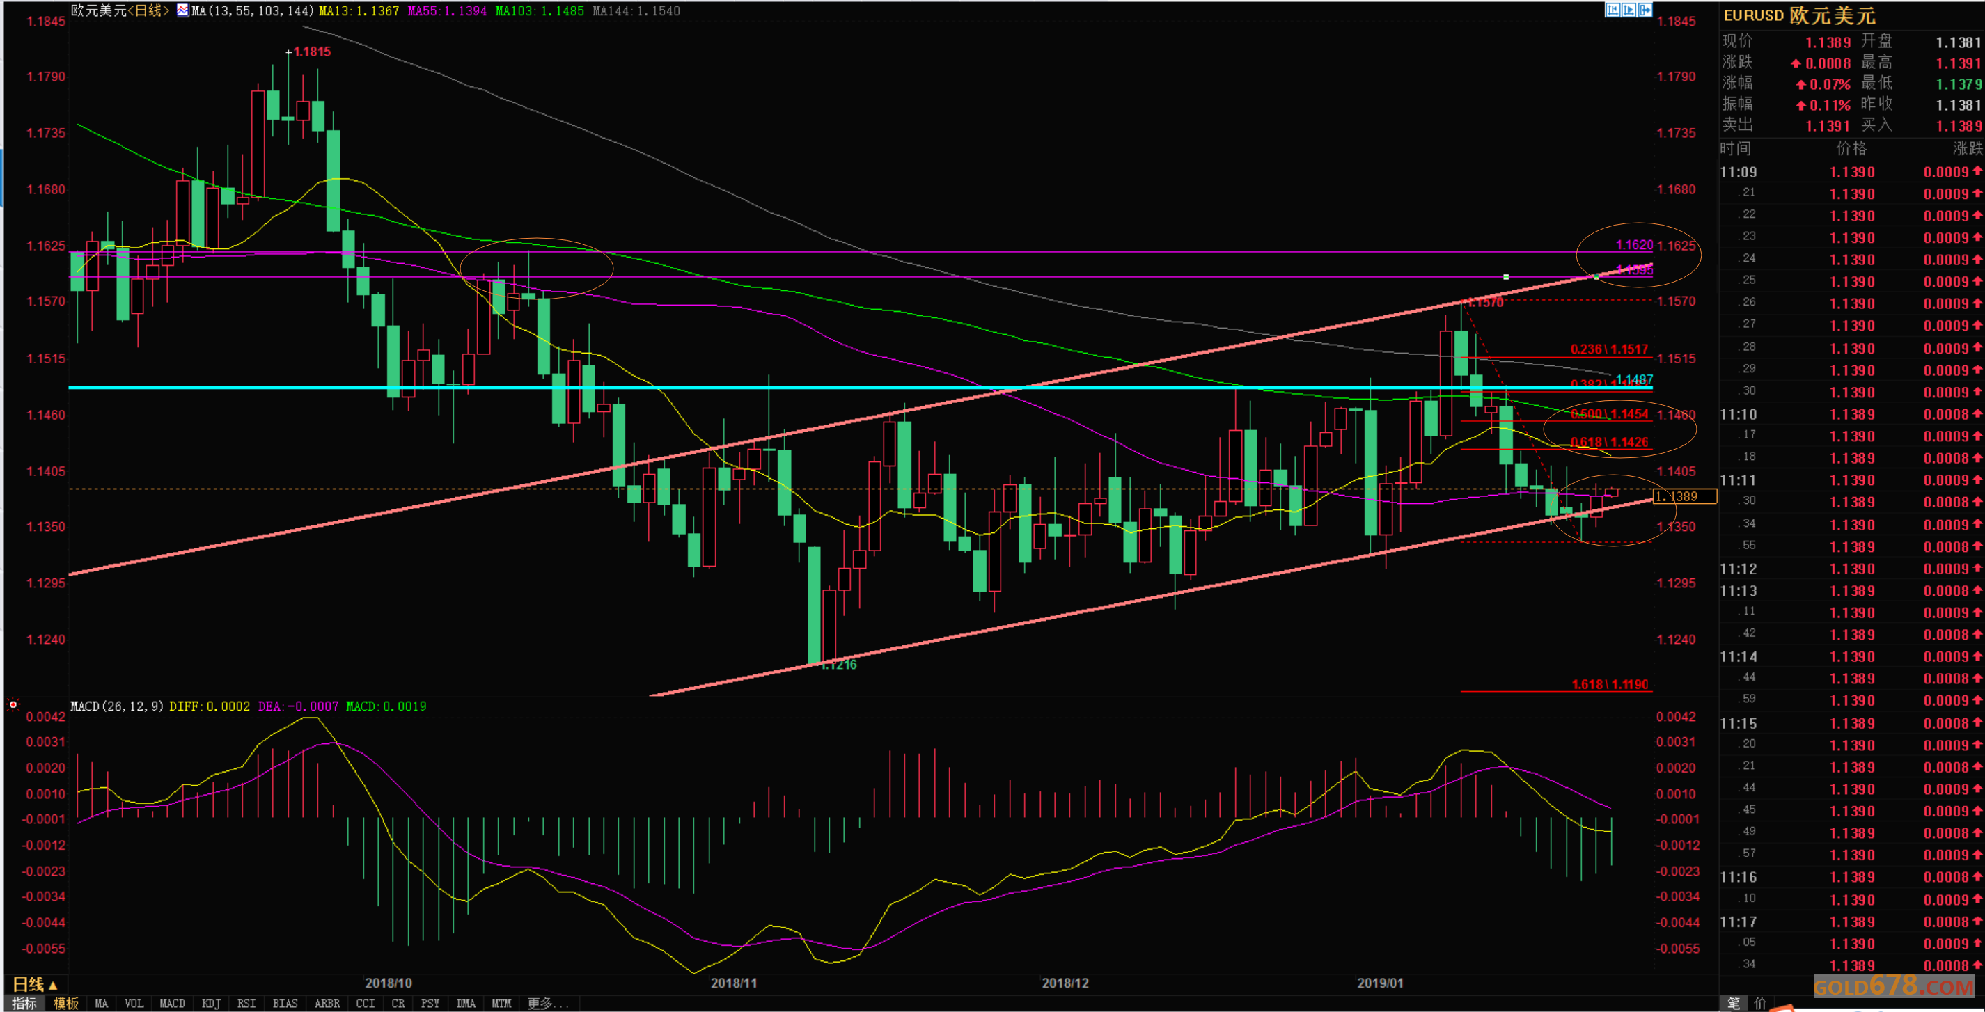Click the MA indicator icon before MA(13,55,103,144)
Viewport: 1985px width, 1012px height.
[x=182, y=10]
